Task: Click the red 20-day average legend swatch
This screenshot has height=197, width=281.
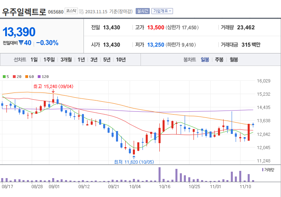Action: tap(14, 77)
